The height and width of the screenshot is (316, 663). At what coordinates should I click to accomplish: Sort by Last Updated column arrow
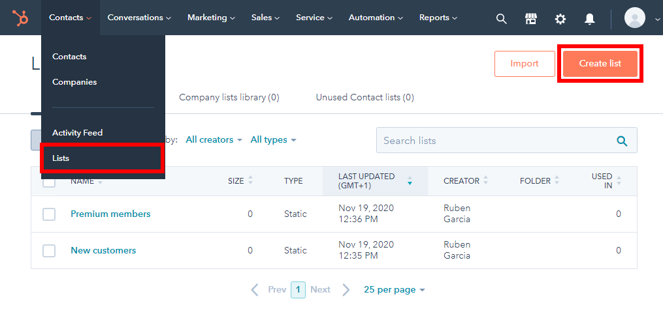click(410, 180)
